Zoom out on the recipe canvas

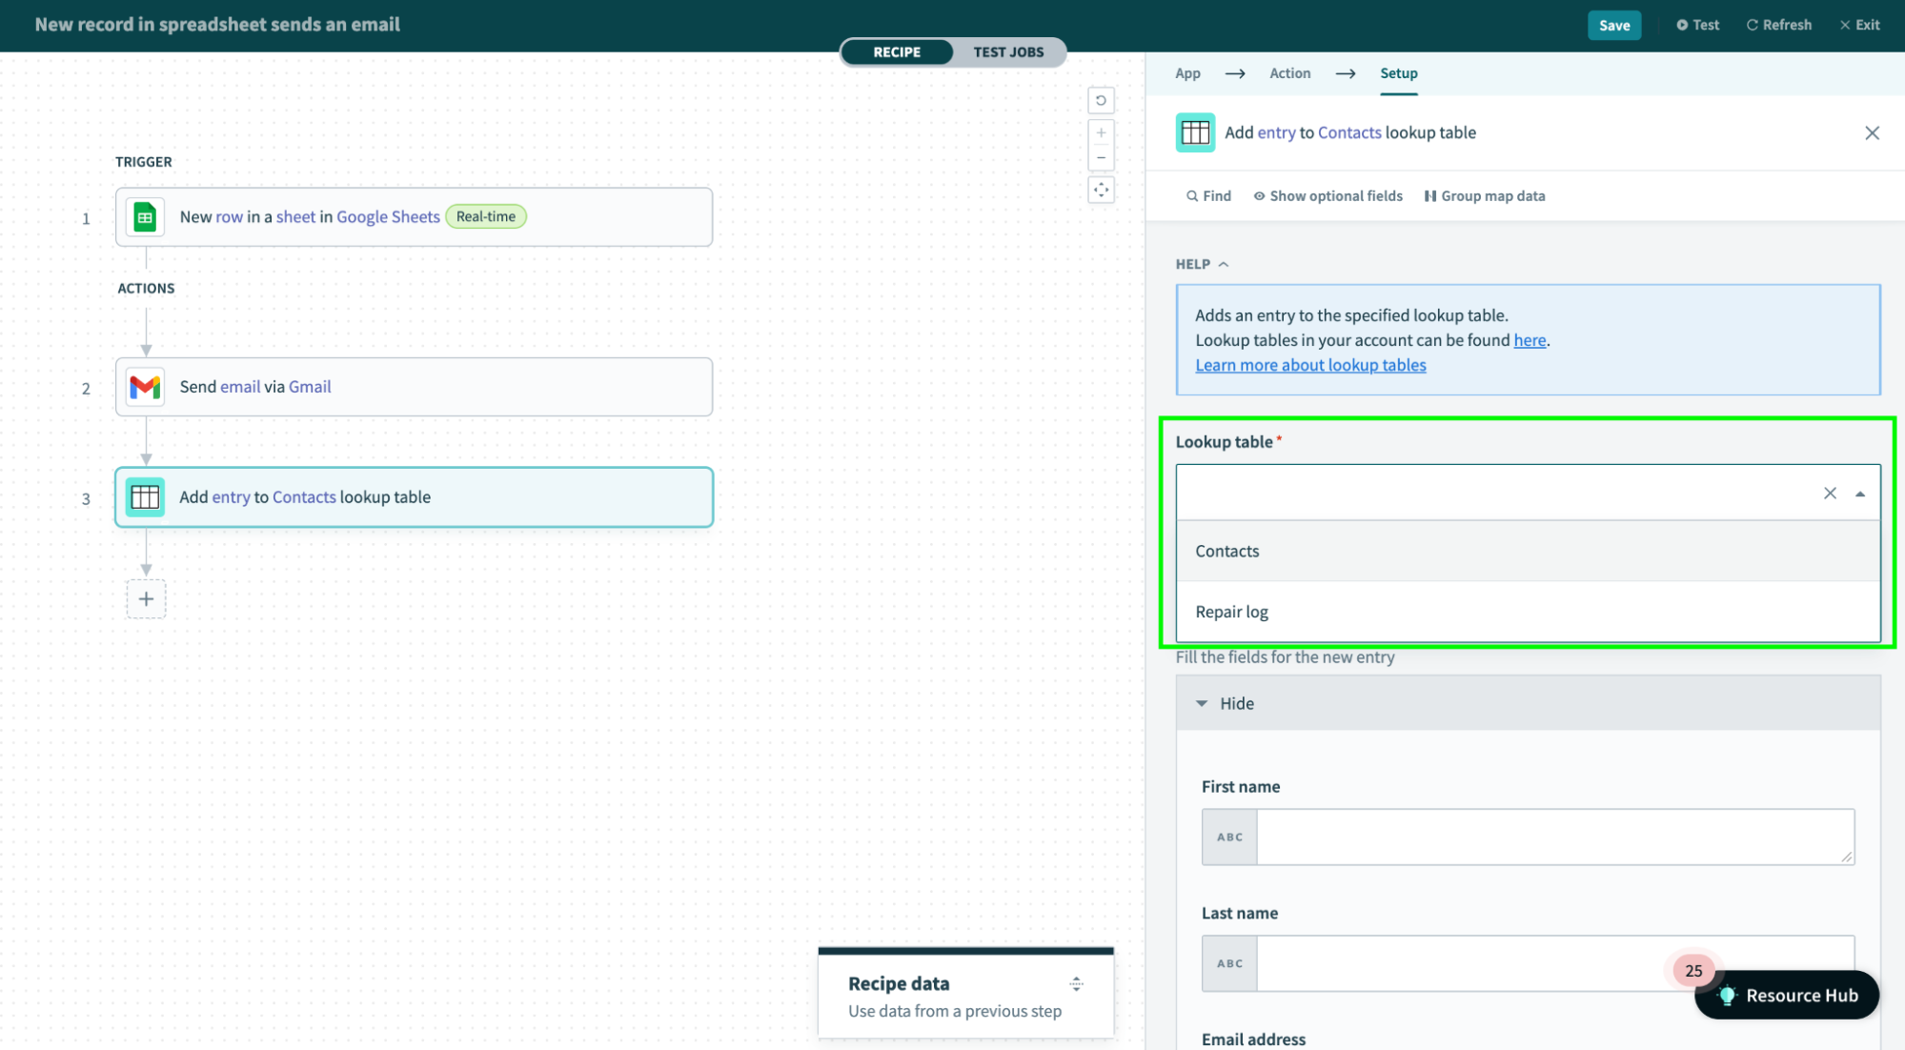point(1101,158)
